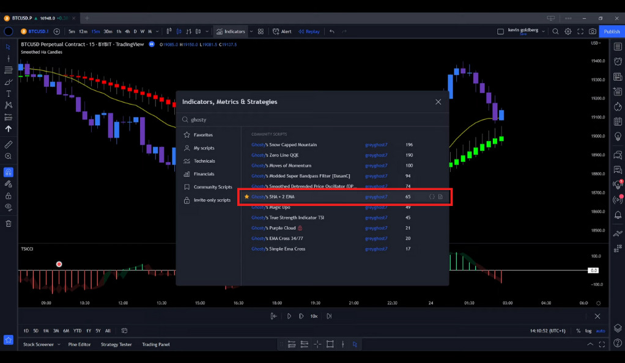
Task: Undo last action with arrow icon
Action: 331,32
